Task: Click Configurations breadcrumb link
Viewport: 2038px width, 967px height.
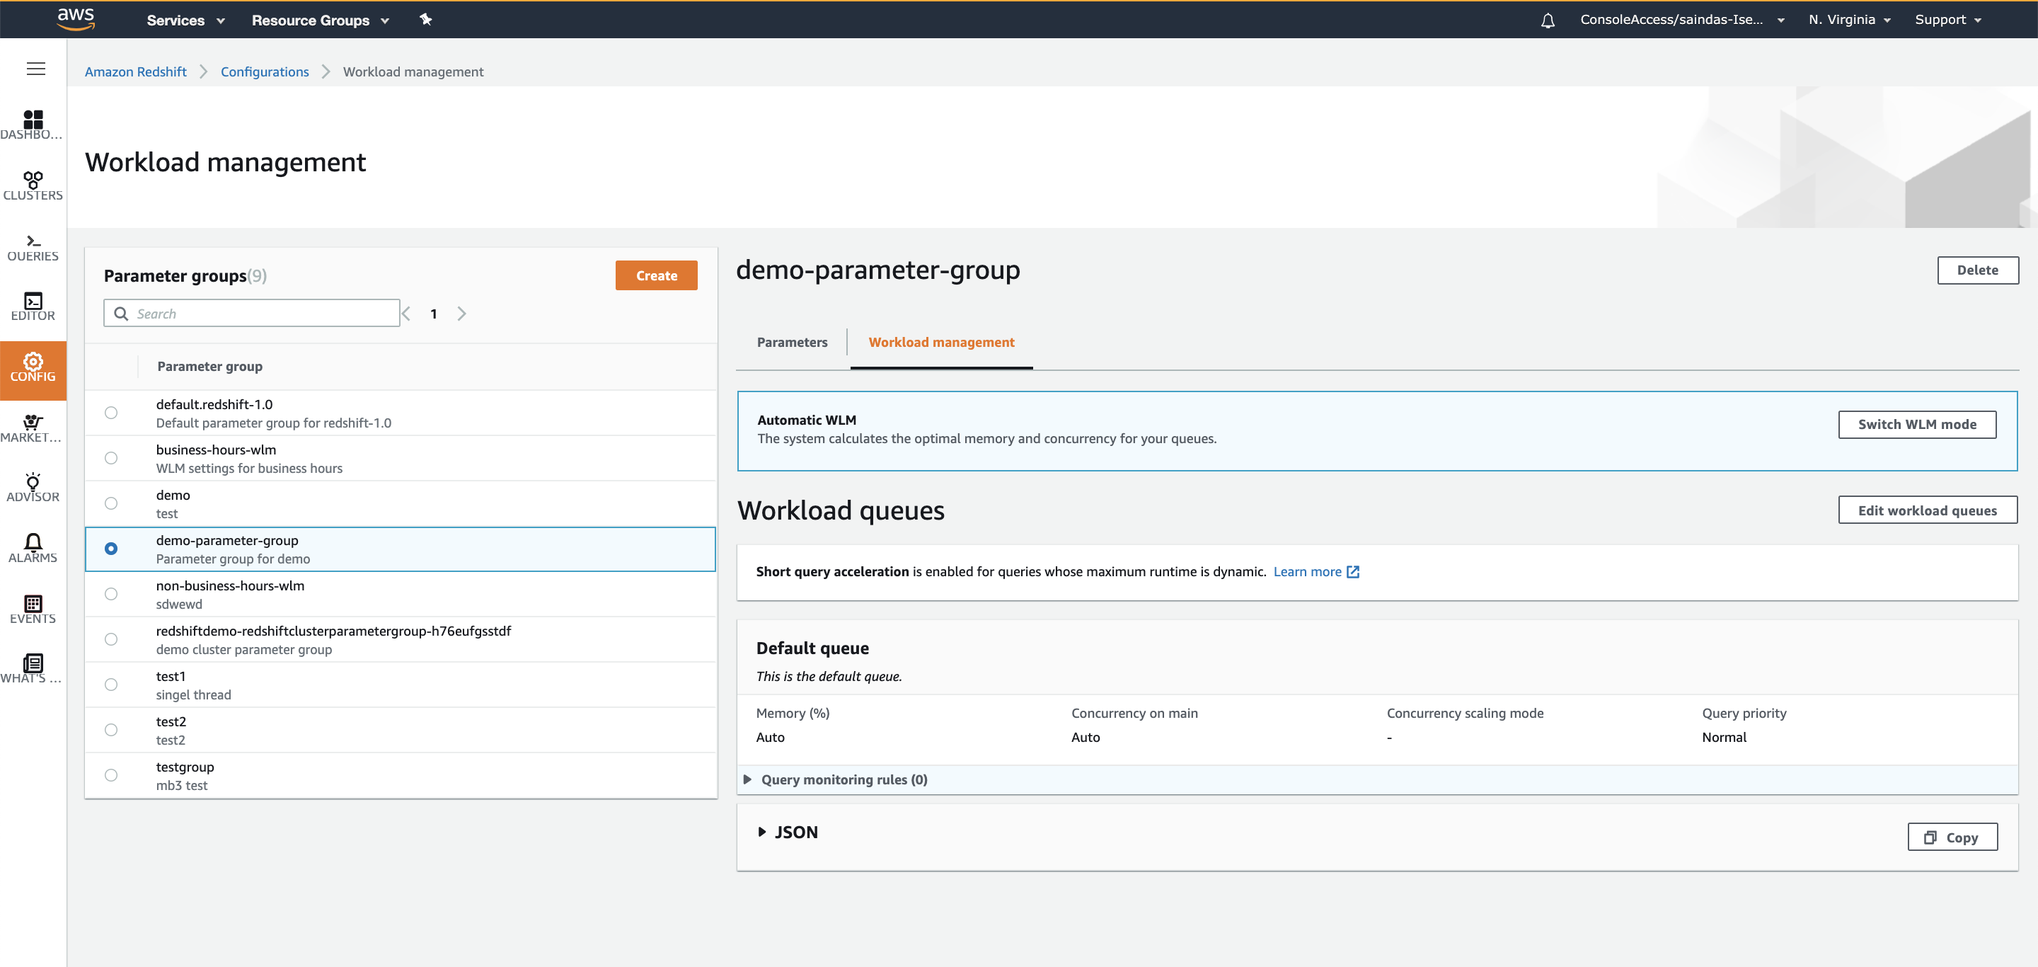Action: pyautogui.click(x=265, y=71)
